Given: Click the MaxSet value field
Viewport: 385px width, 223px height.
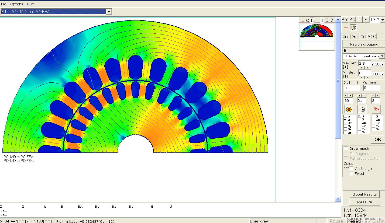Looking at the screenshot, I should tap(365, 63).
